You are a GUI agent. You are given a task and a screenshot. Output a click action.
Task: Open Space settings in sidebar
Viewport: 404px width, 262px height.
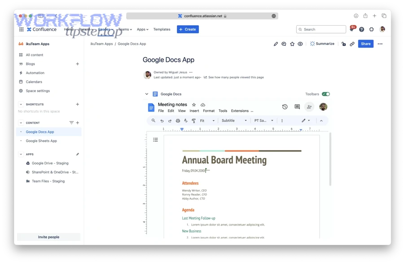pyautogui.click(x=38, y=91)
